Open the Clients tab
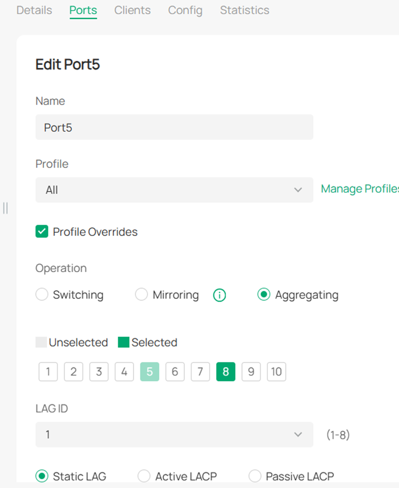The image size is (399, 488). [x=132, y=10]
